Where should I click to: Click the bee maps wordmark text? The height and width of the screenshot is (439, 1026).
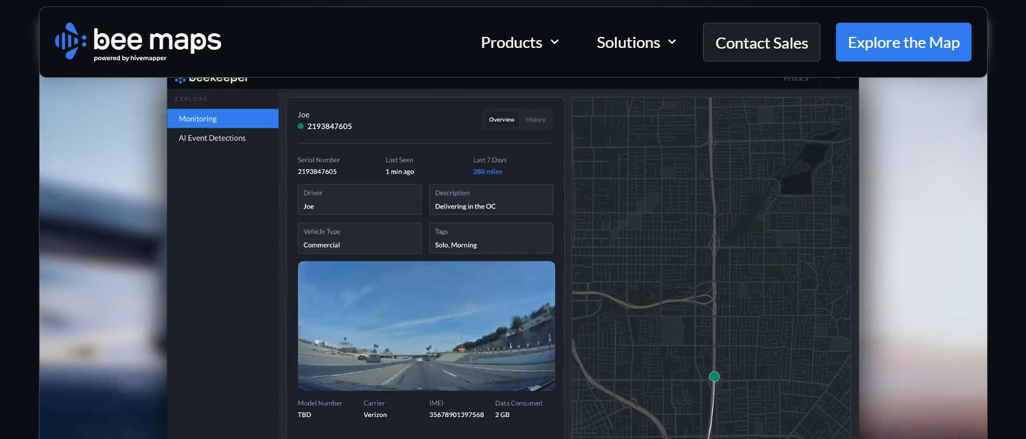pos(157,39)
